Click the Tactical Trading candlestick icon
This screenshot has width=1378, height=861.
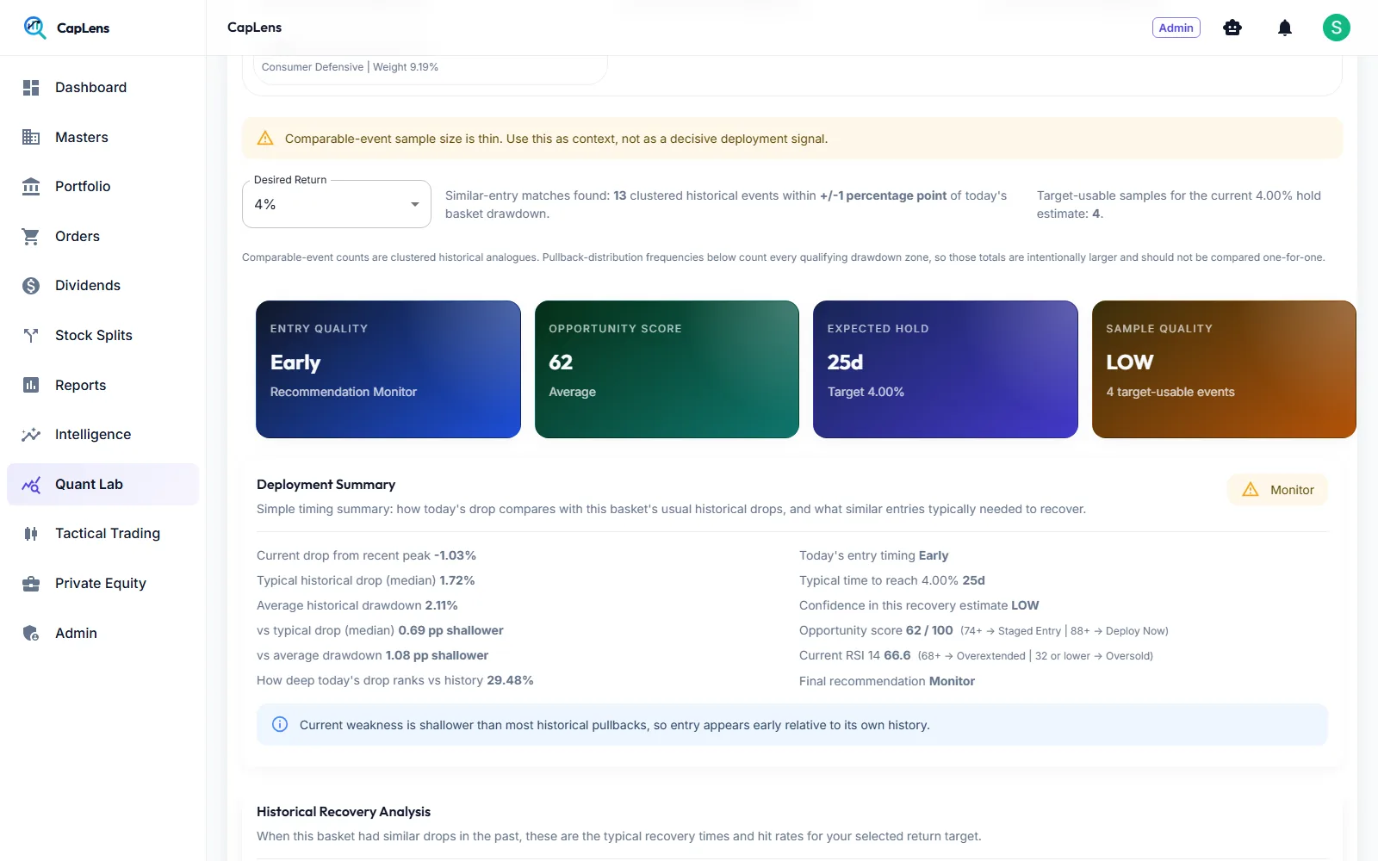pyautogui.click(x=31, y=534)
